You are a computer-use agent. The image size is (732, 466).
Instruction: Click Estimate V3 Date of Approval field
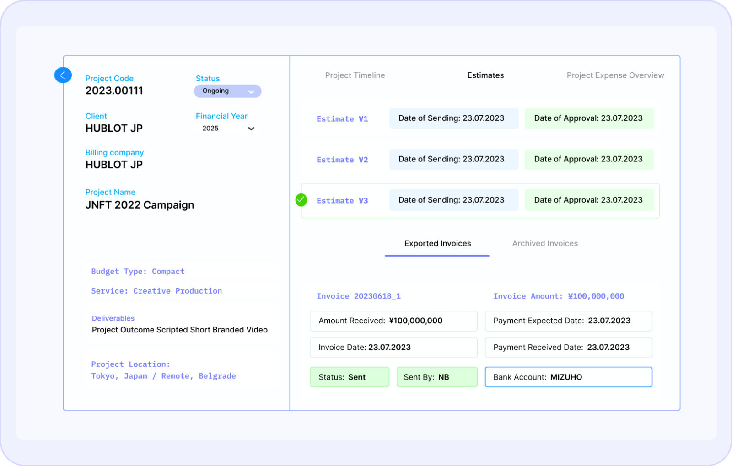pyautogui.click(x=589, y=200)
